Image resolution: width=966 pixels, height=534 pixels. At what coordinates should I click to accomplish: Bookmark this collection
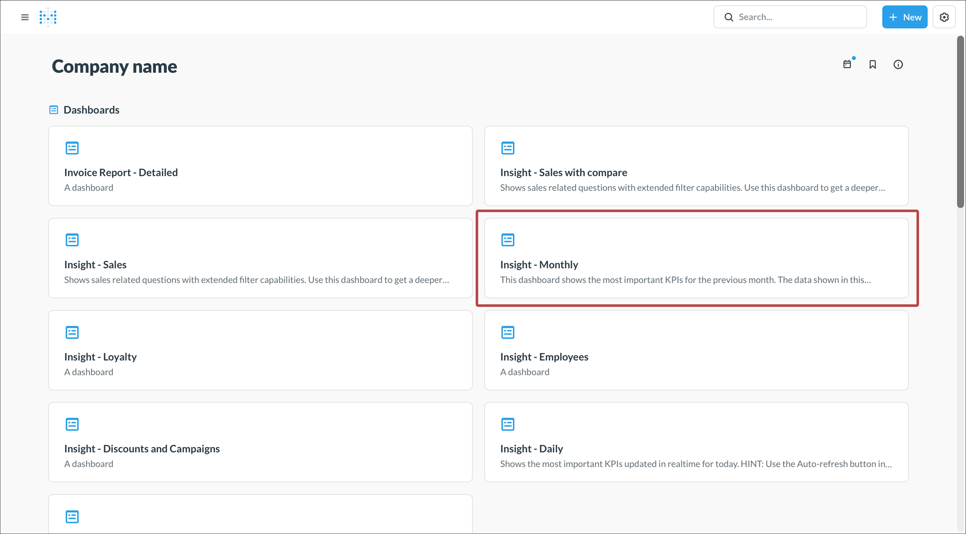873,64
